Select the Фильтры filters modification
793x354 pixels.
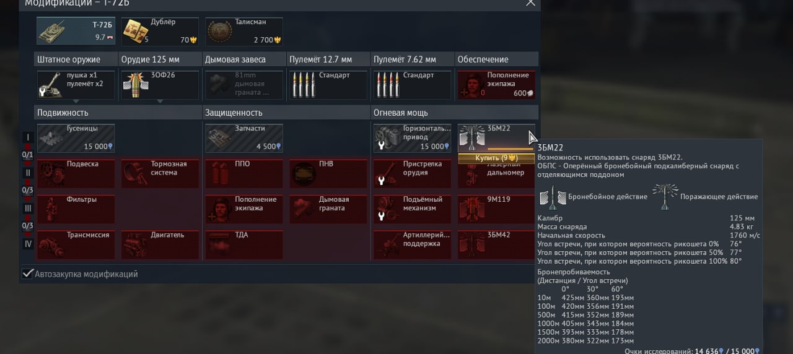[76, 209]
